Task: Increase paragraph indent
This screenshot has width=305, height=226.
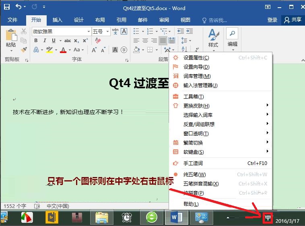Action: (x=190, y=31)
